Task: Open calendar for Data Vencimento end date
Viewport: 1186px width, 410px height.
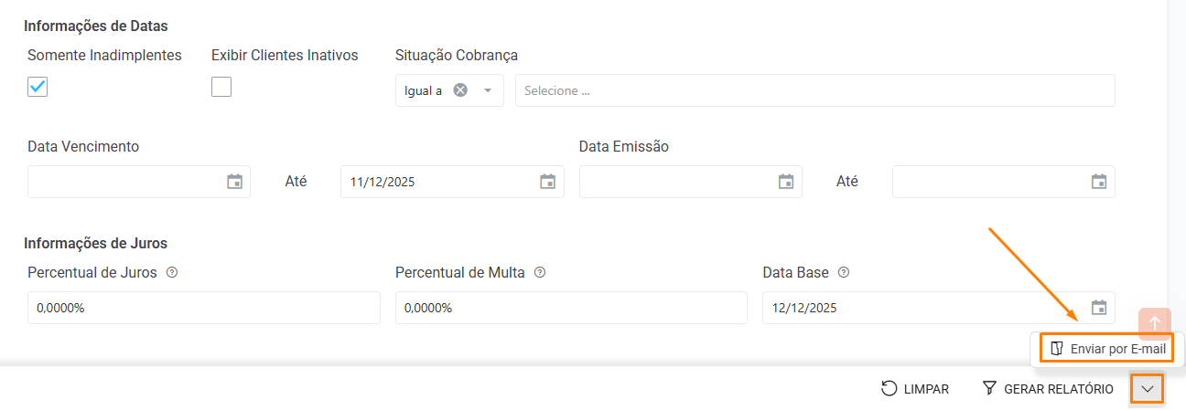Action: [548, 182]
